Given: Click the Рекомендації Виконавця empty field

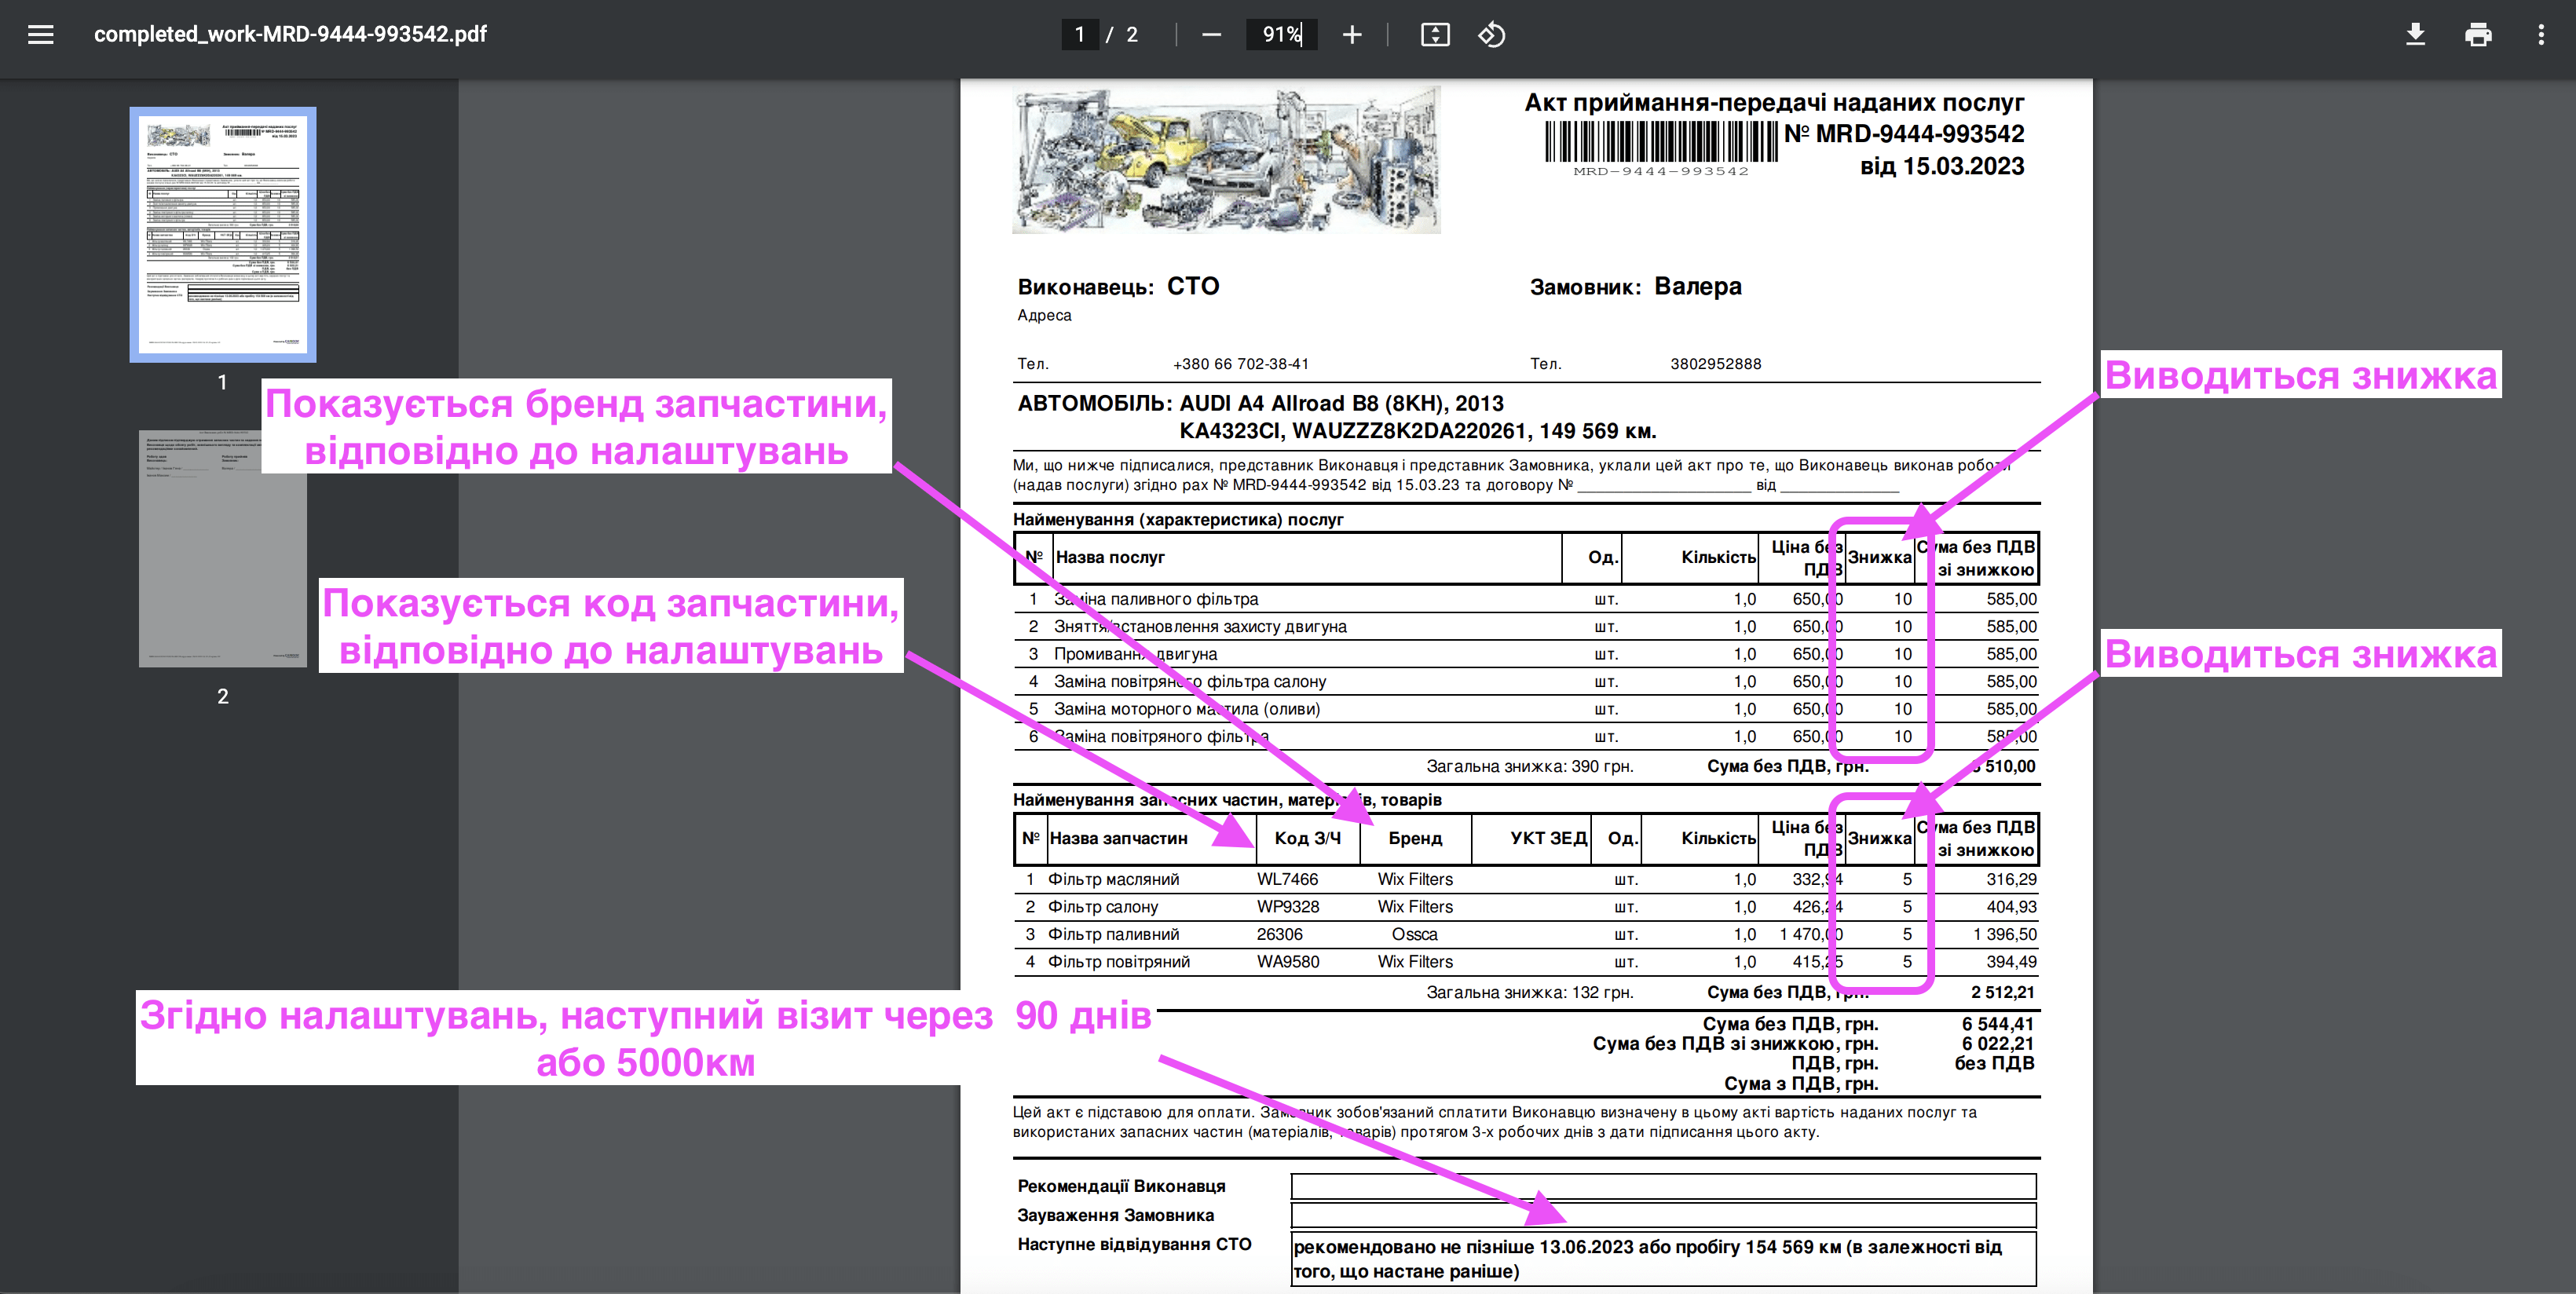Looking at the screenshot, I should (x=1662, y=1186).
